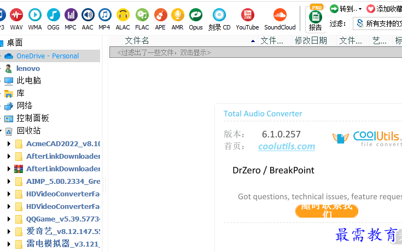This screenshot has height=252, width=402.
Task: Expand the AcmeCAD2022_v8.10 folder
Action: (x=9, y=143)
